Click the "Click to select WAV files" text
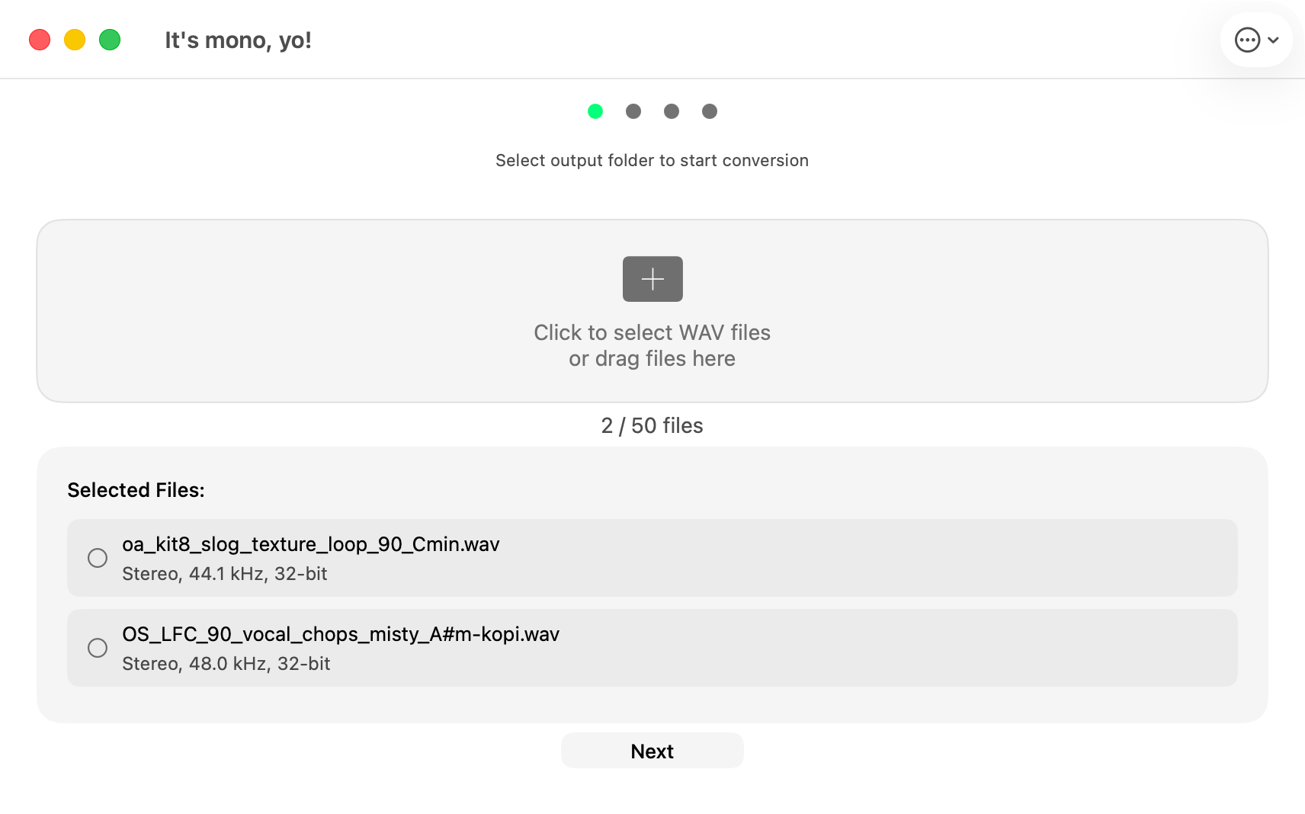 tap(652, 332)
